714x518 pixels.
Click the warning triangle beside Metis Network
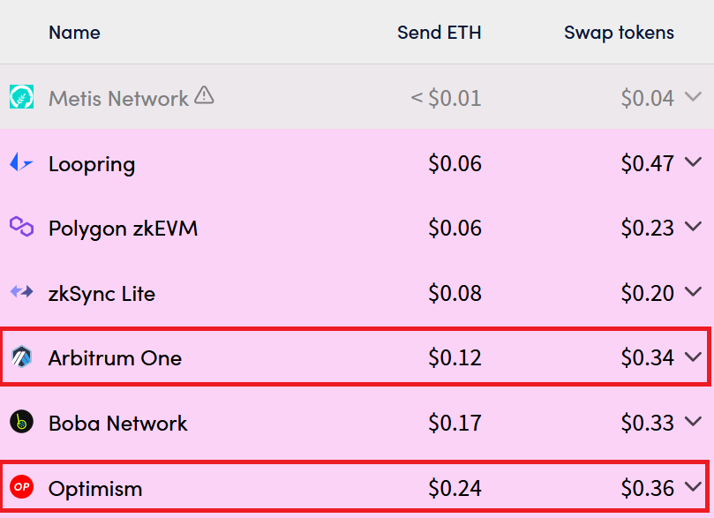[x=204, y=95]
